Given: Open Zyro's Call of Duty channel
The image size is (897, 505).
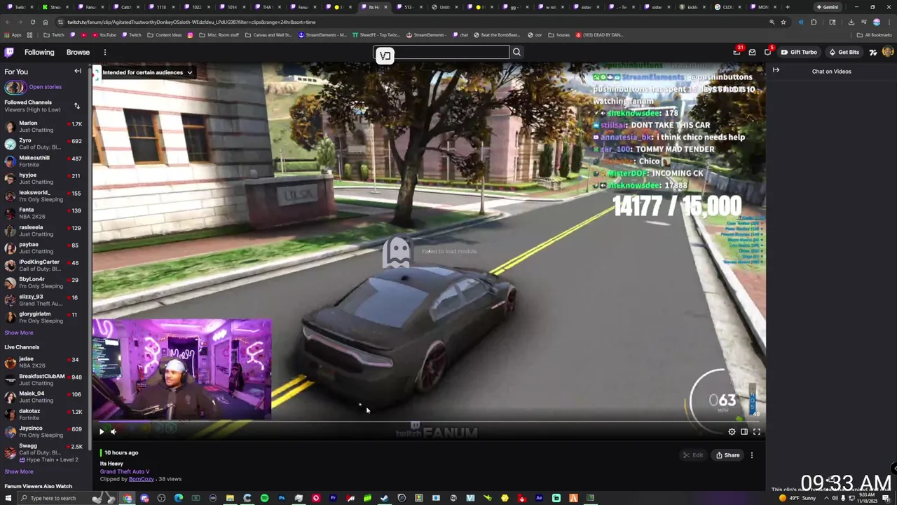Looking at the screenshot, I should (x=45, y=144).
